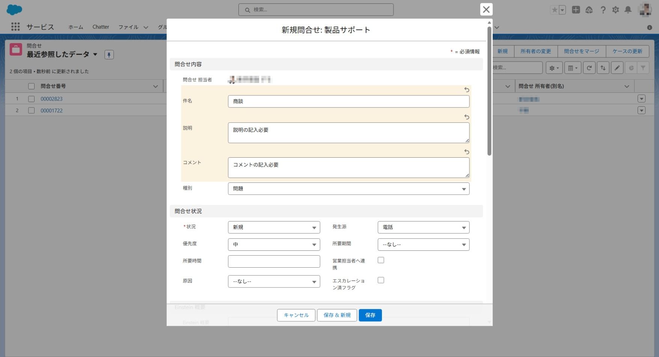Click the キャンセル button
659x357 pixels.
pos(296,315)
